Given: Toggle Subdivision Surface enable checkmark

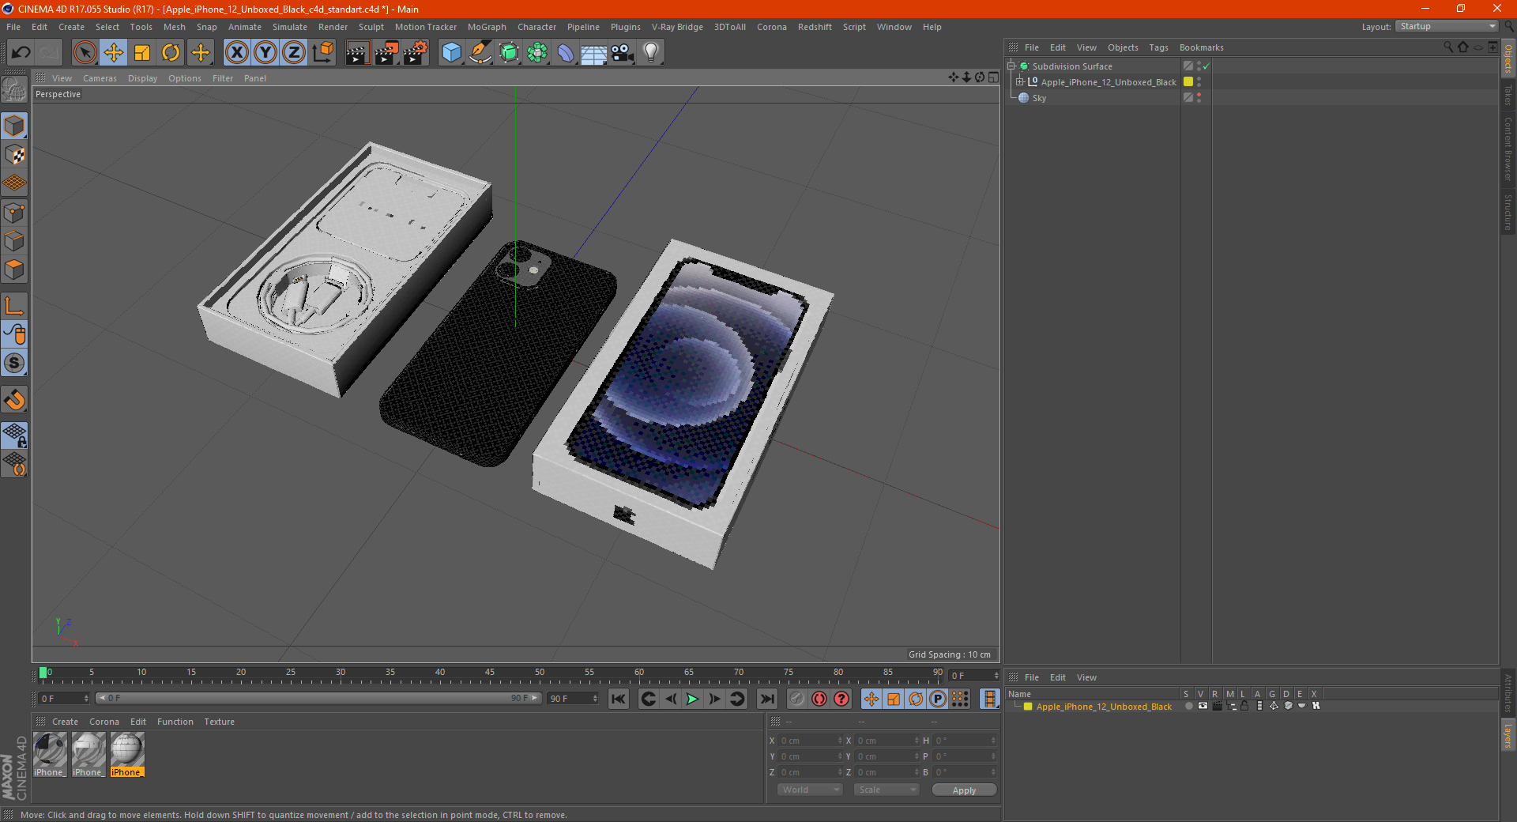Looking at the screenshot, I should (1206, 66).
